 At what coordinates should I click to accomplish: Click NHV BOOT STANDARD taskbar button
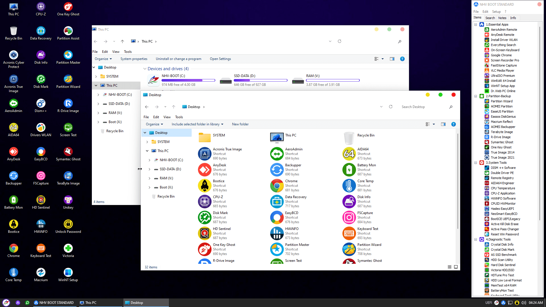54,303
